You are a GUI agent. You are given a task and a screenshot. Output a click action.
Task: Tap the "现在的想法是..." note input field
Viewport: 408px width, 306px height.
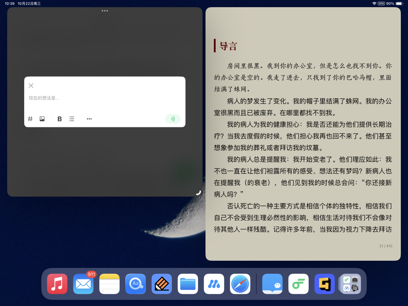[105, 98]
